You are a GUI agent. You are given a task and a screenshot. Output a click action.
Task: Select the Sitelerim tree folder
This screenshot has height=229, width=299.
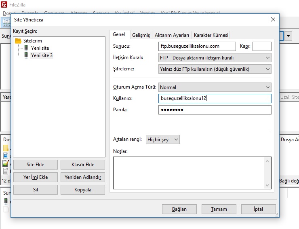(x=33, y=41)
